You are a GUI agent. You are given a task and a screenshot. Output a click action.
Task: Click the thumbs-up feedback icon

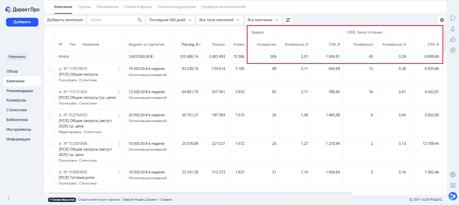click(x=453, y=39)
